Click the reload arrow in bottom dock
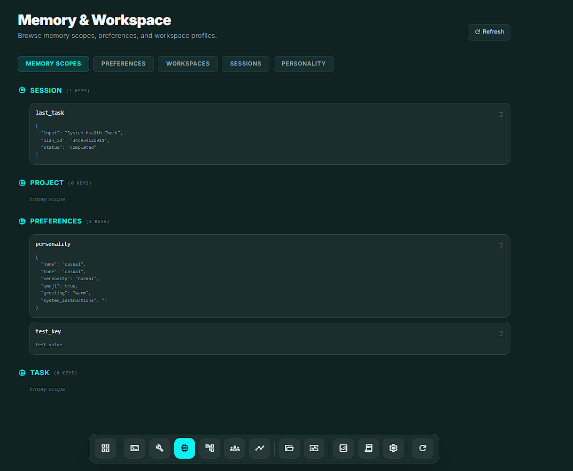The image size is (573, 471). (423, 448)
